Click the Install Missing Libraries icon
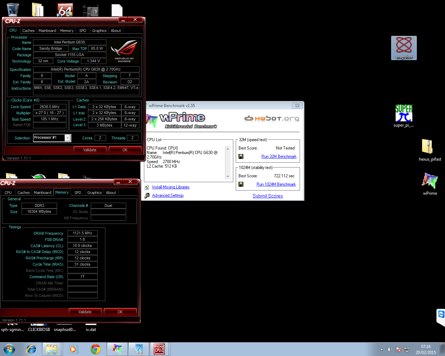The width and height of the screenshot is (445, 356). (x=147, y=187)
